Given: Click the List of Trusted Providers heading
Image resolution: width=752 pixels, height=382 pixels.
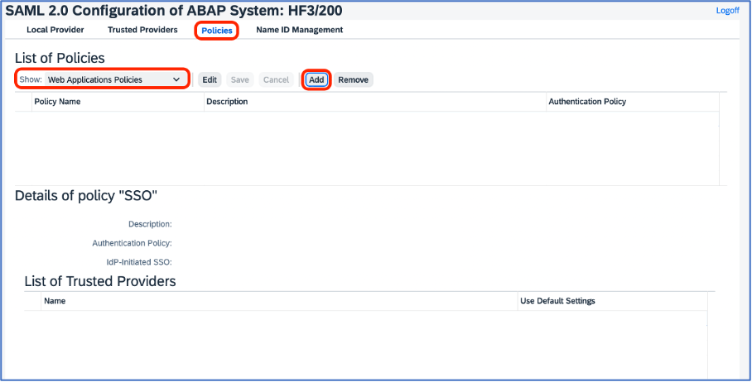Looking at the screenshot, I should tap(100, 281).
